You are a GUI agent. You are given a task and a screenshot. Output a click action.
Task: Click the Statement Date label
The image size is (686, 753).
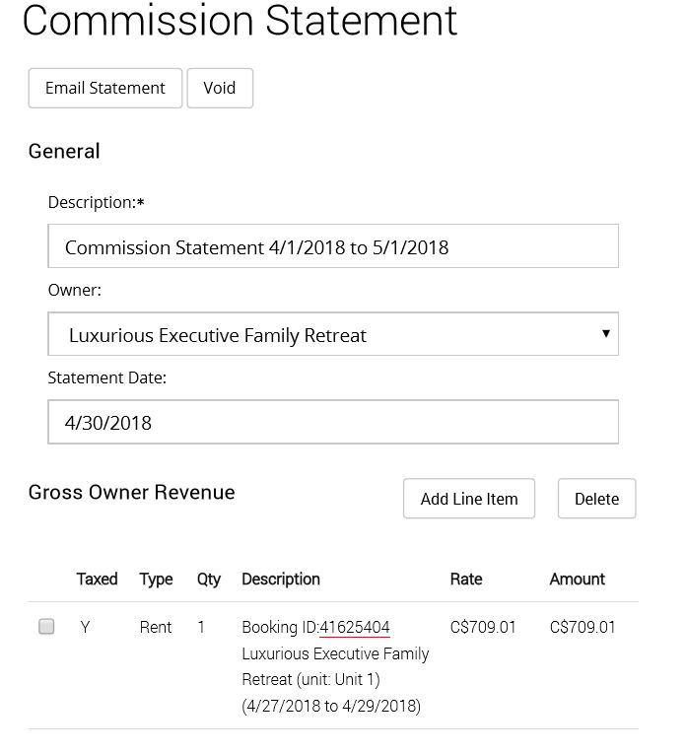coord(107,377)
